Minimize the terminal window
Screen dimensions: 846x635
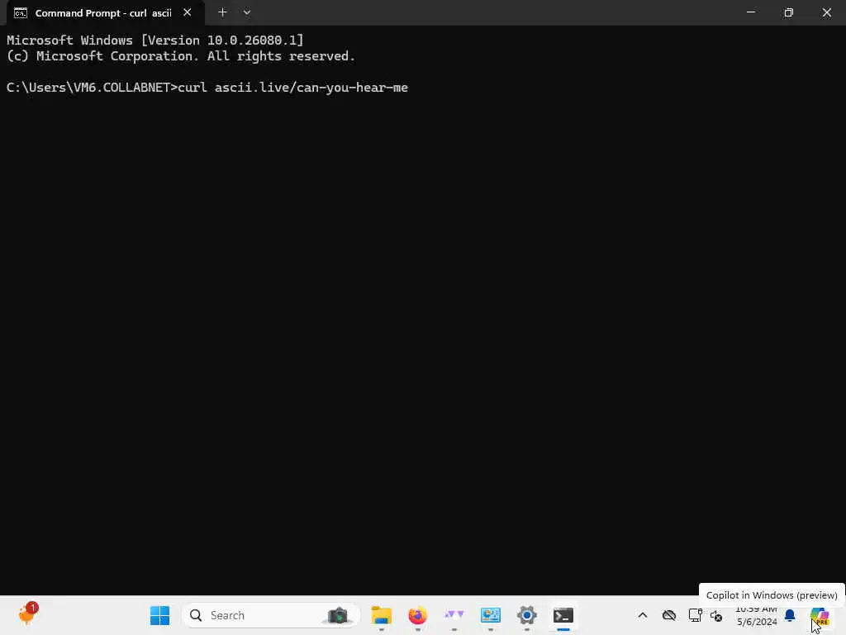[750, 12]
